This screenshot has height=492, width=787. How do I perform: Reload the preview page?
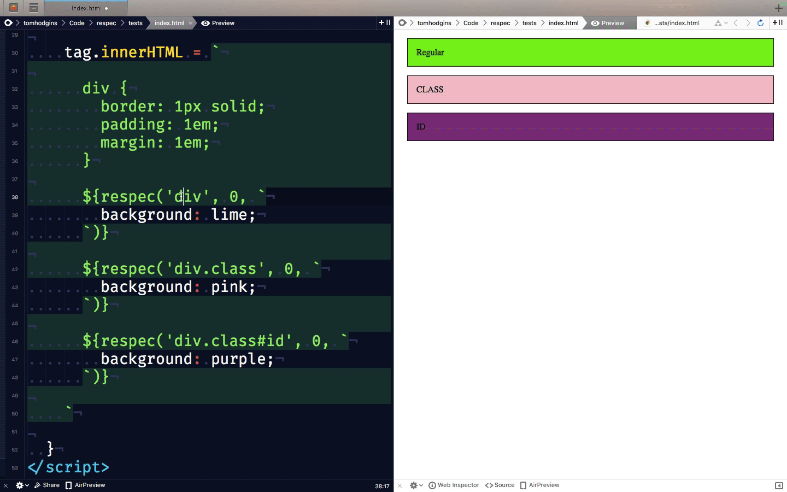click(x=760, y=23)
